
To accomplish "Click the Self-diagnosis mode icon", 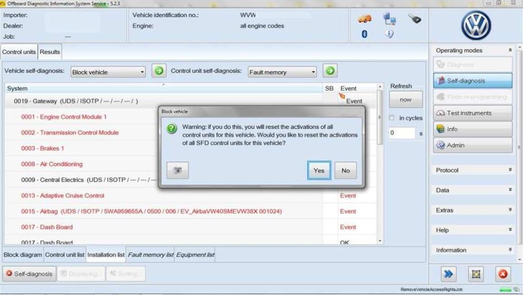I will coord(441,81).
